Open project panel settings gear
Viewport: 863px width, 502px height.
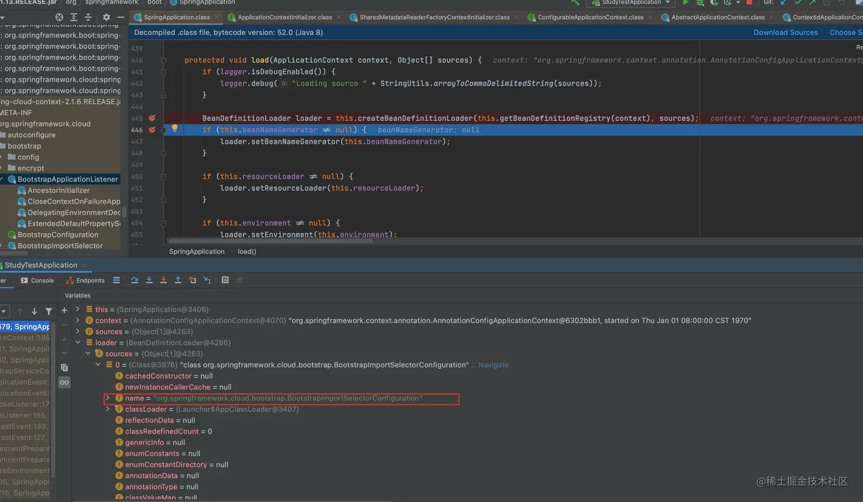coord(106,18)
